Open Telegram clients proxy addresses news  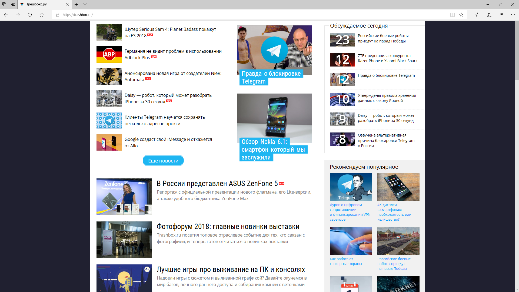(x=165, y=120)
